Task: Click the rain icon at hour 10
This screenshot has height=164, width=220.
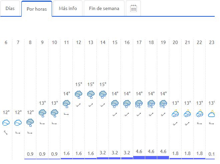Action: tap(54, 113)
